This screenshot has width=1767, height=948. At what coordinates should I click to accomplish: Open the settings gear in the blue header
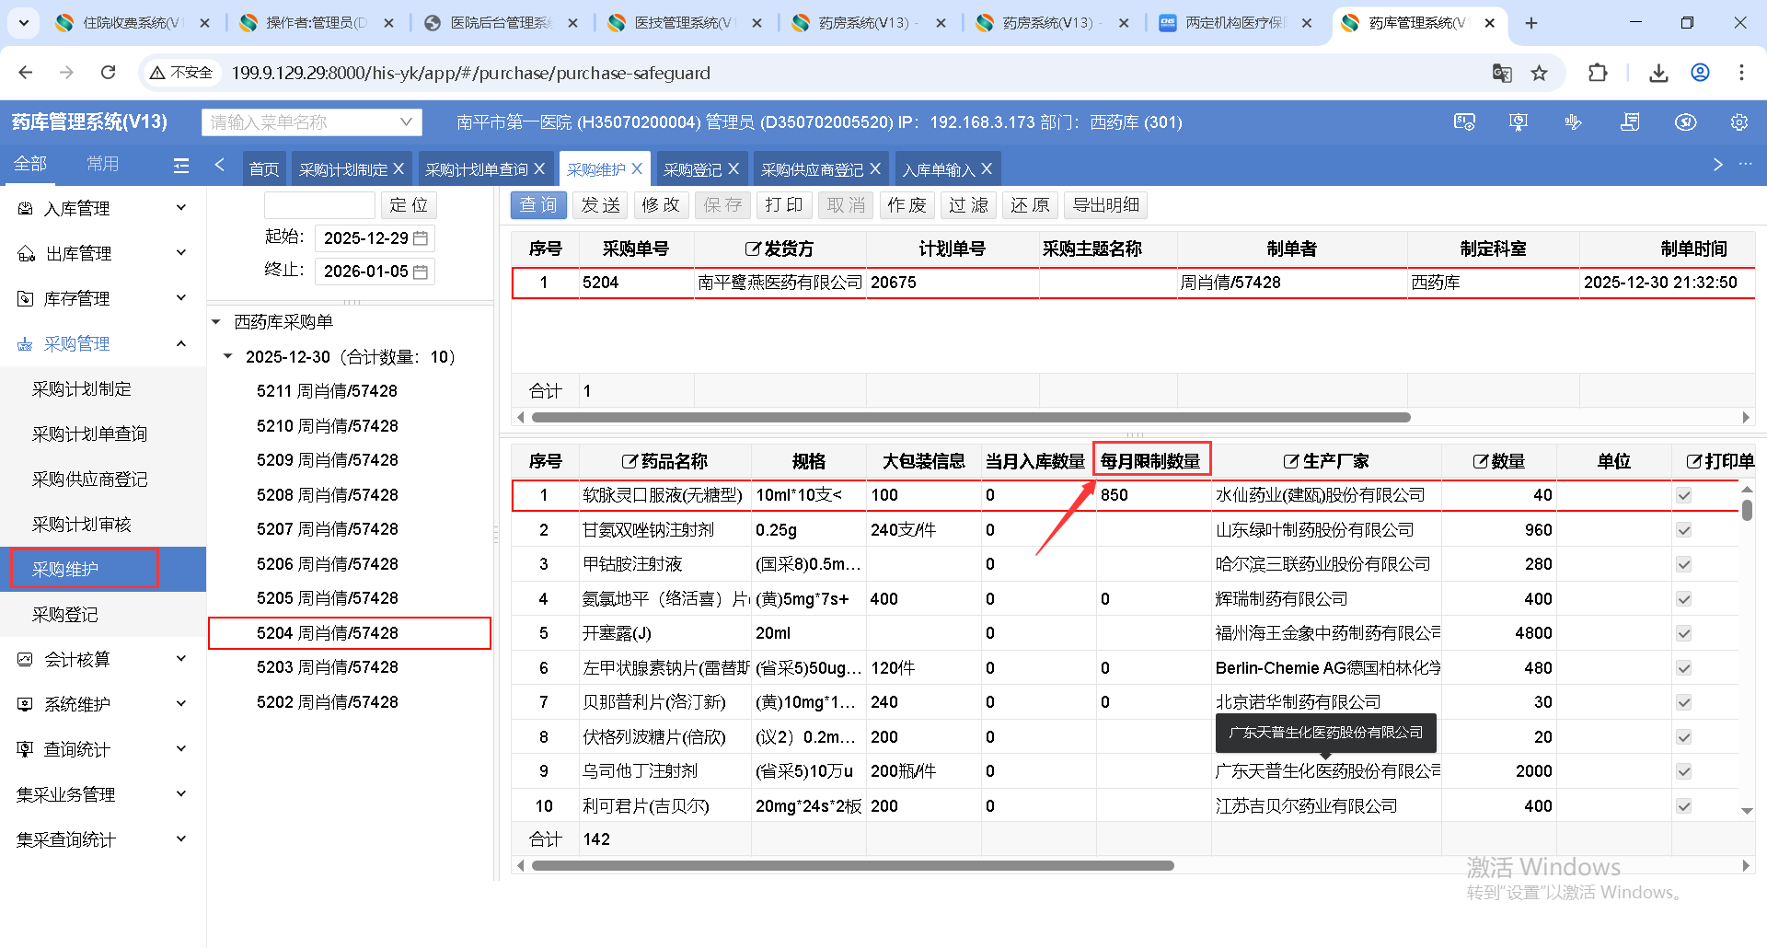point(1738,122)
